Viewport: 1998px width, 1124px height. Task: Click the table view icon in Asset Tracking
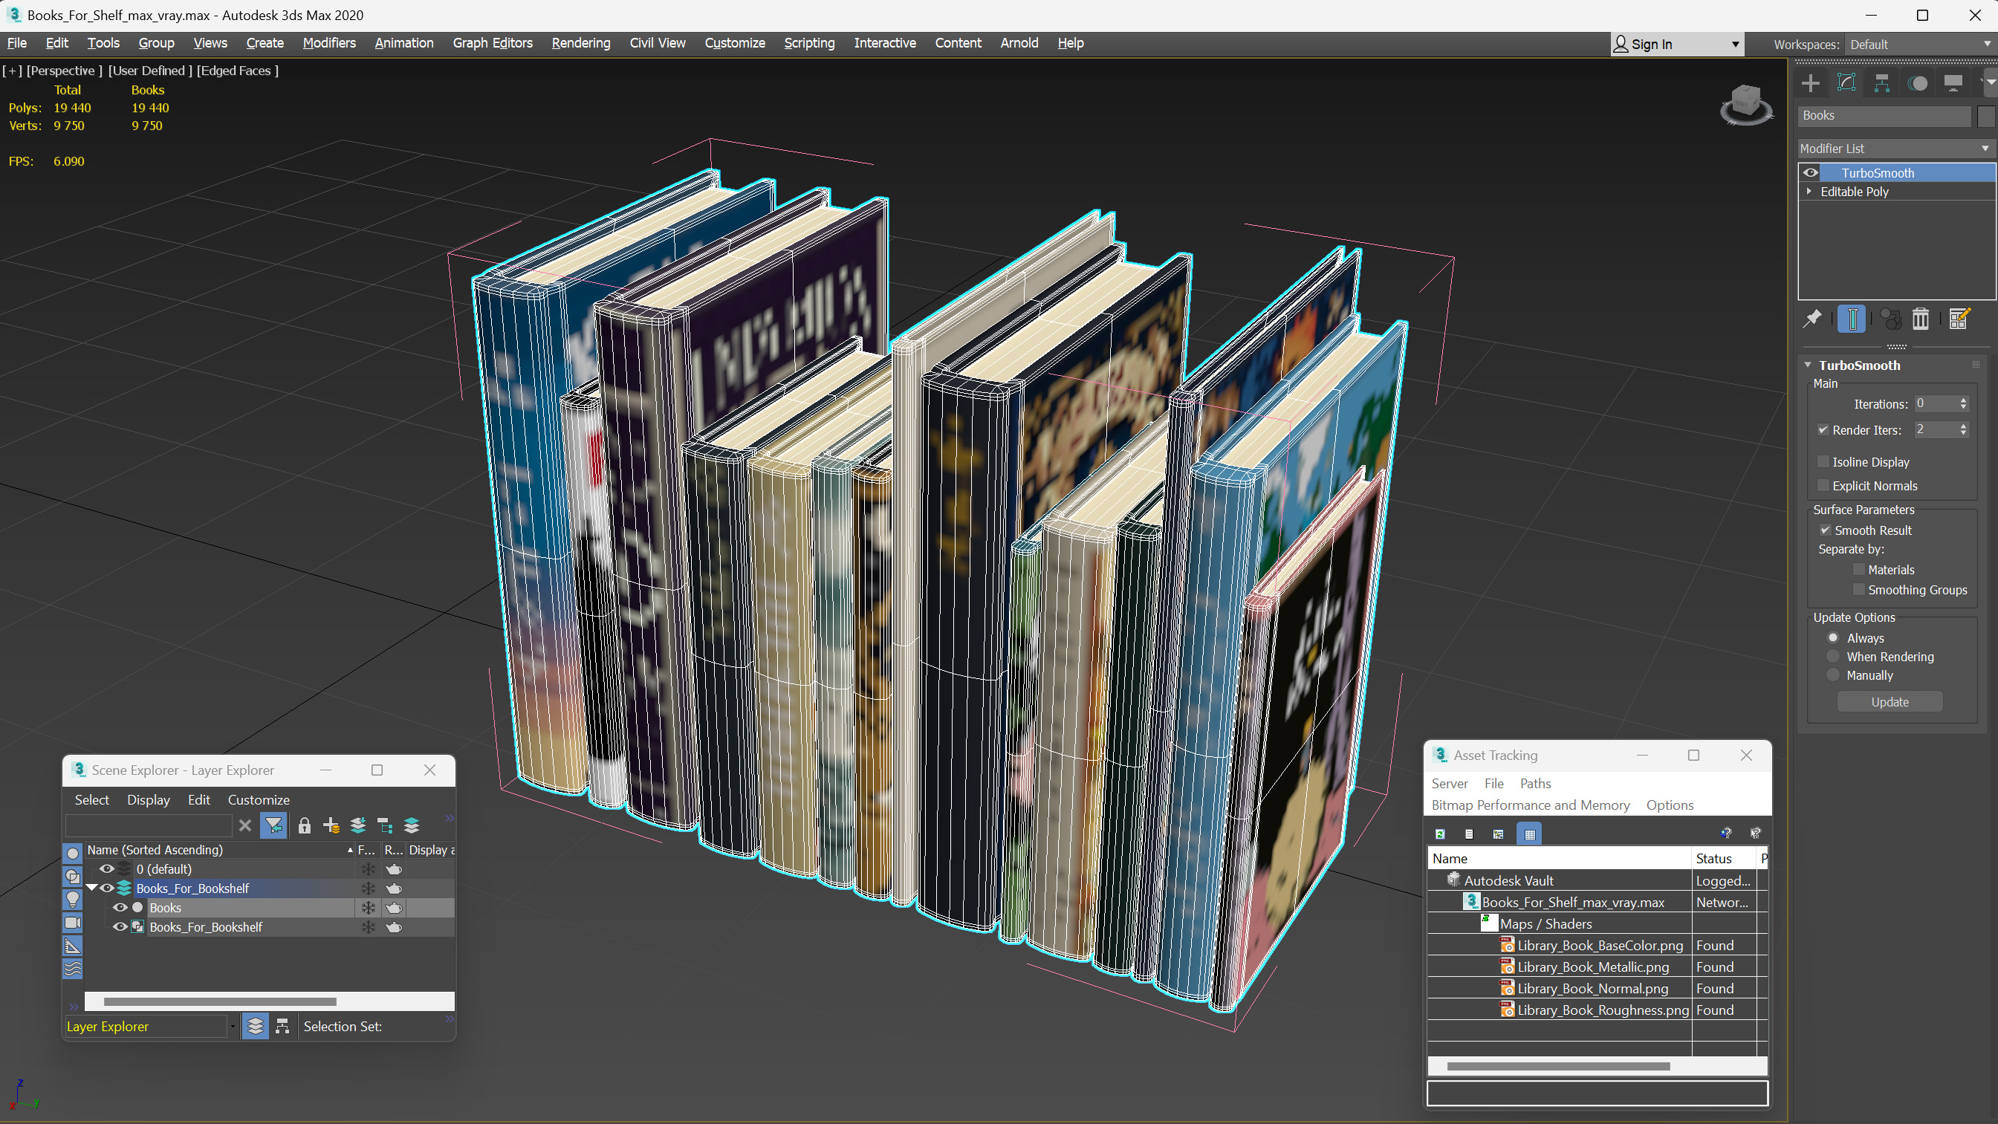tap(1530, 834)
